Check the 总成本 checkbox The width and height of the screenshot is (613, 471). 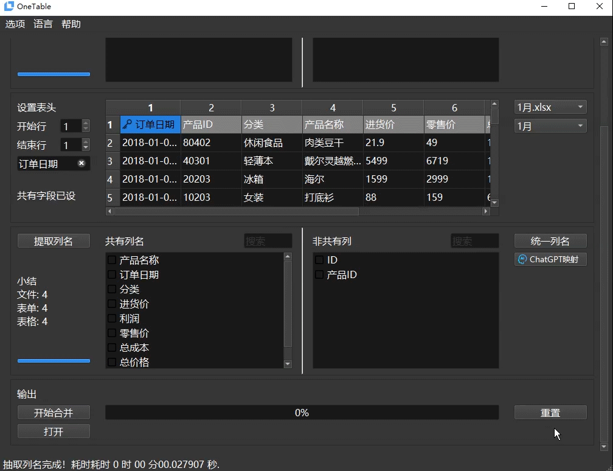tap(112, 347)
